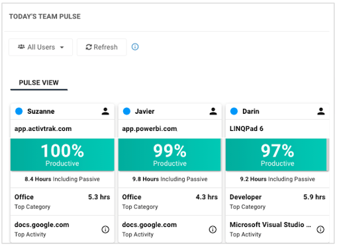Click Javier's Office top category
The image size is (339, 248).
[132, 197]
